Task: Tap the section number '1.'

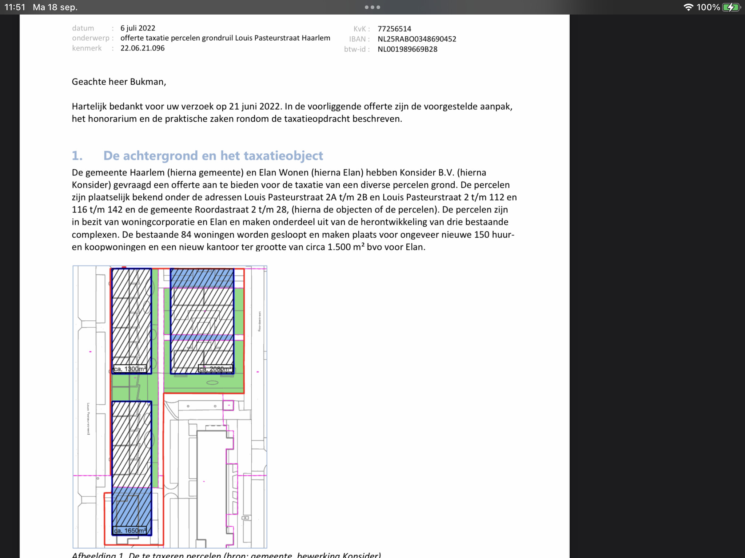Action: 77,155
